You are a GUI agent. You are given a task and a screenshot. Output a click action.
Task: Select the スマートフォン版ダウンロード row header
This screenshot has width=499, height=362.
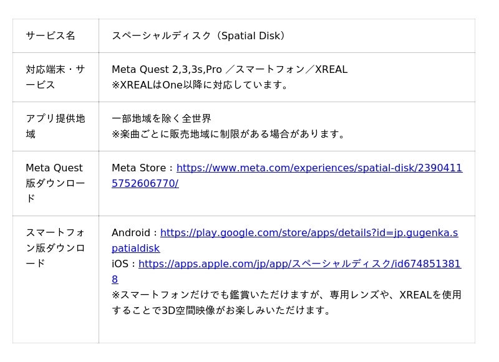[55, 248]
